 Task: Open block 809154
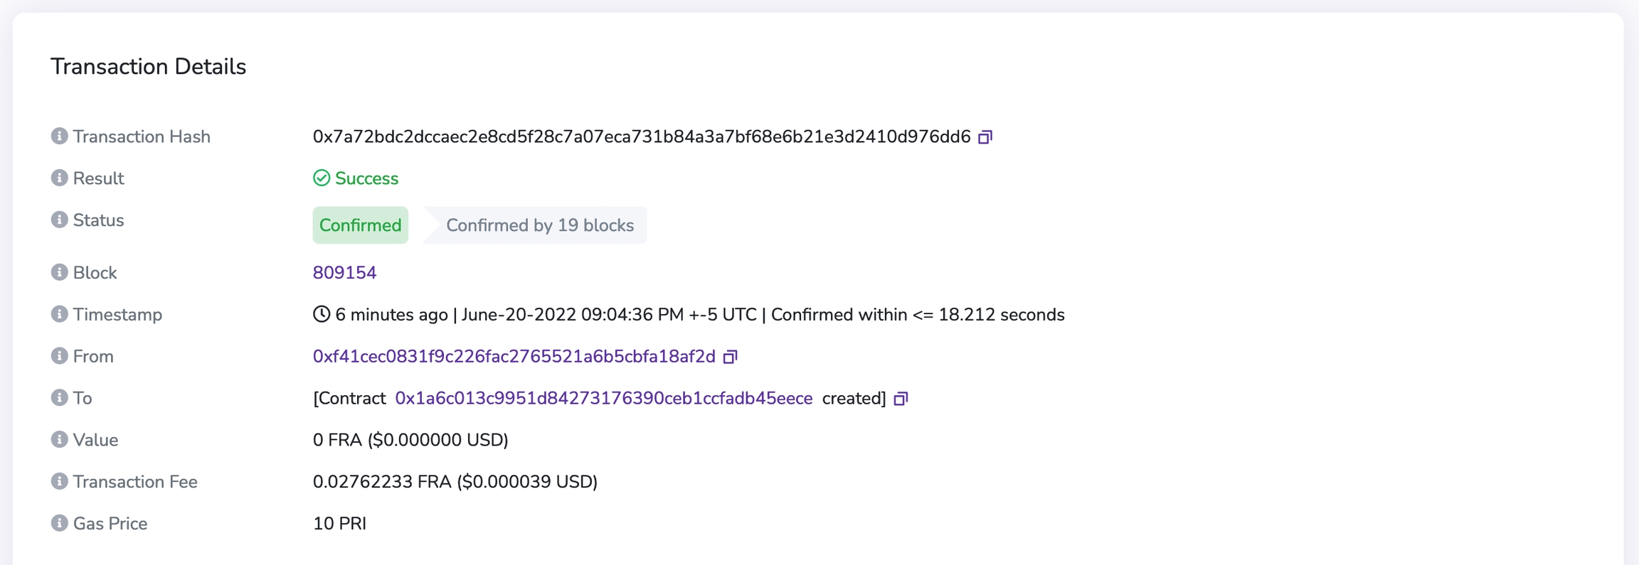point(344,273)
